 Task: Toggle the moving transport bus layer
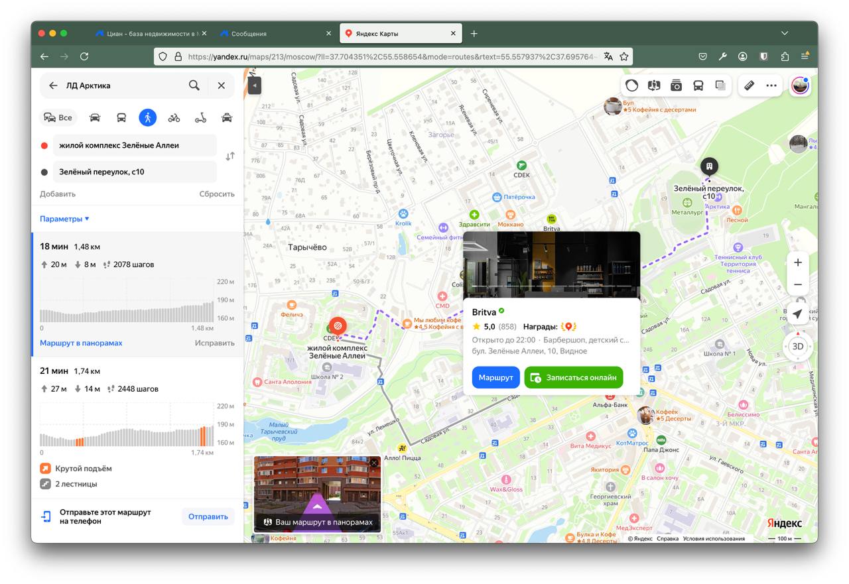pos(698,86)
